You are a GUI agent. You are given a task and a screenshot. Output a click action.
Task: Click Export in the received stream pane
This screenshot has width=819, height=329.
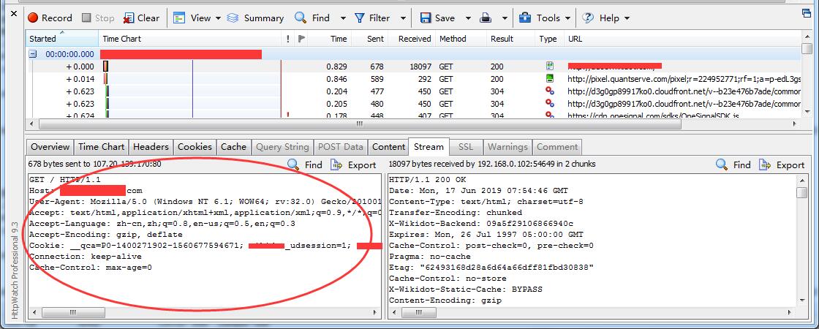(781, 164)
